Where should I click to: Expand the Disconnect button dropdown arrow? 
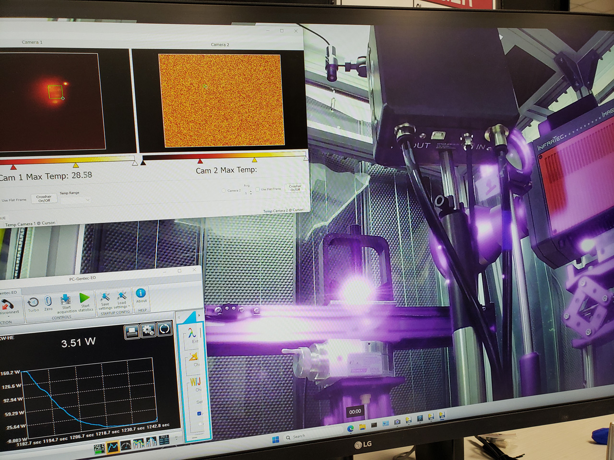pos(9,317)
